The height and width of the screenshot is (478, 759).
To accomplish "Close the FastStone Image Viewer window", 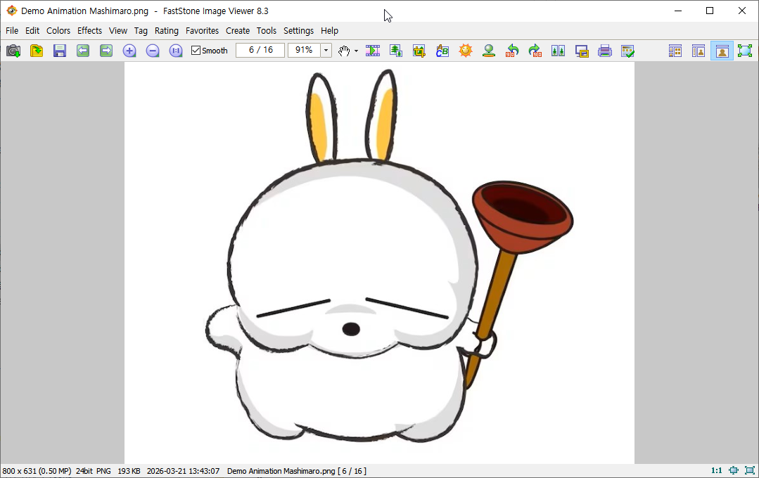I will (741, 11).
